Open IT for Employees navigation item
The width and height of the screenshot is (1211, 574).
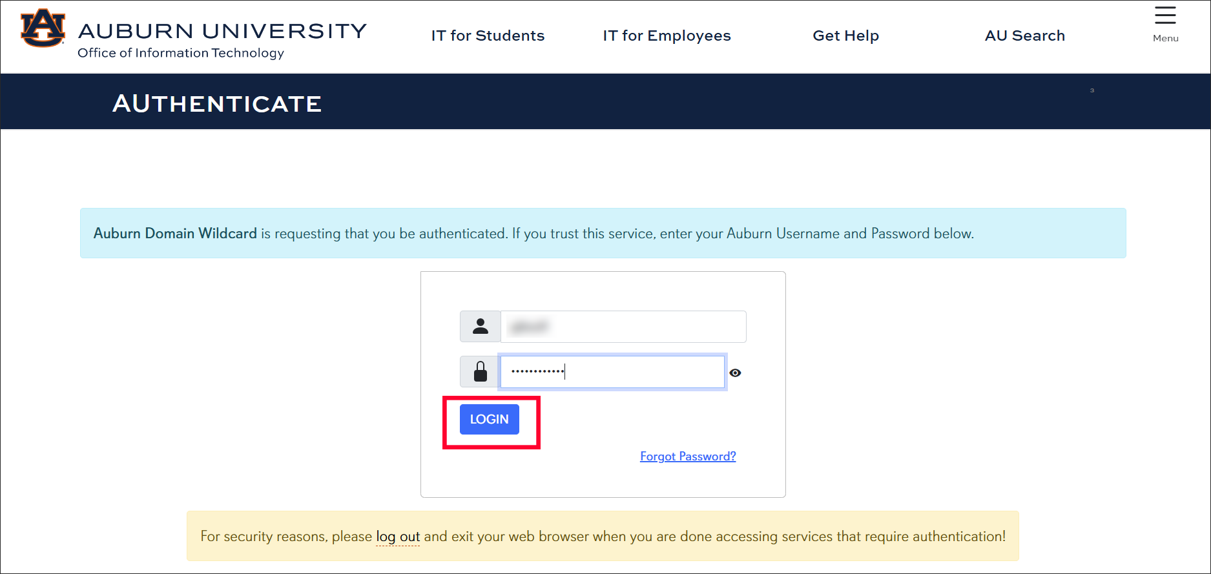pyautogui.click(x=667, y=36)
